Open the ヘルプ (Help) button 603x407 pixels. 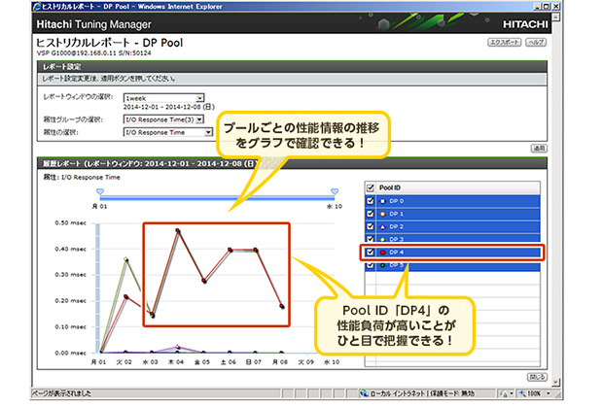[x=536, y=42]
